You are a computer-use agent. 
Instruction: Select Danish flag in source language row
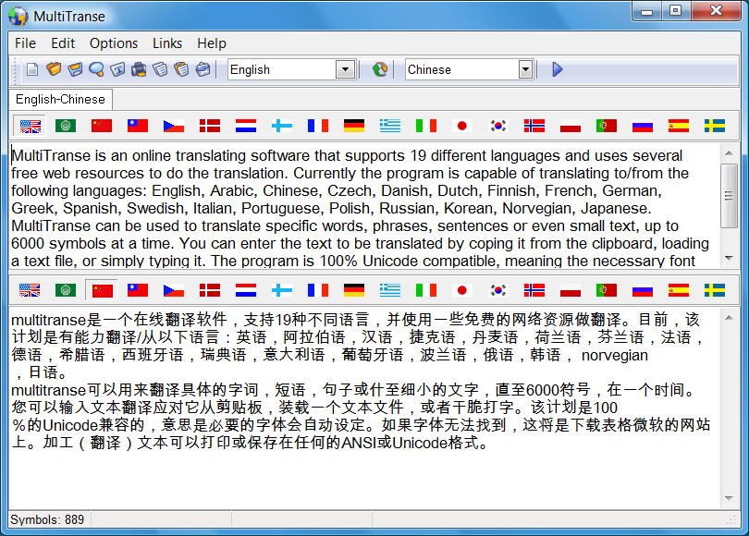click(x=210, y=126)
